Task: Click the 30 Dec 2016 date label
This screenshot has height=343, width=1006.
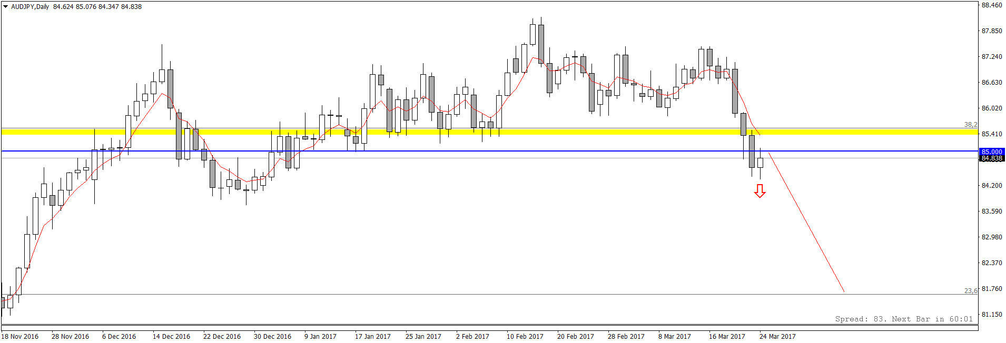Action: click(273, 337)
